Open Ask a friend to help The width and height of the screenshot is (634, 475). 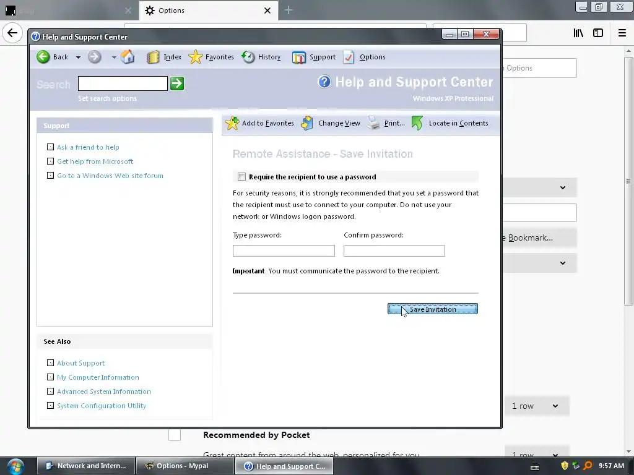pyautogui.click(x=88, y=147)
